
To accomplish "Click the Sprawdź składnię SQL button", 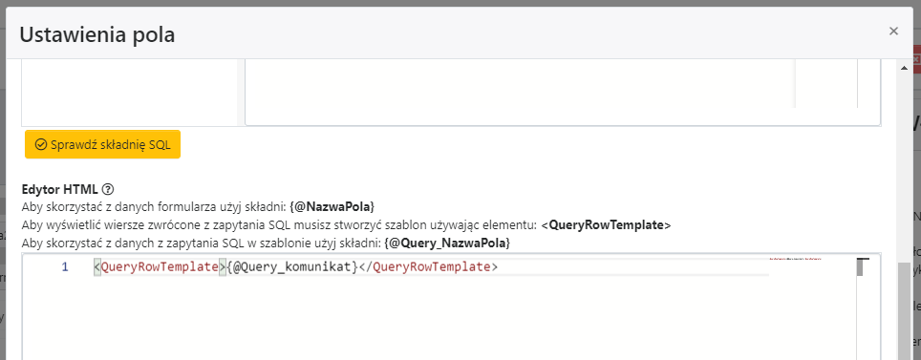I will 102,145.
